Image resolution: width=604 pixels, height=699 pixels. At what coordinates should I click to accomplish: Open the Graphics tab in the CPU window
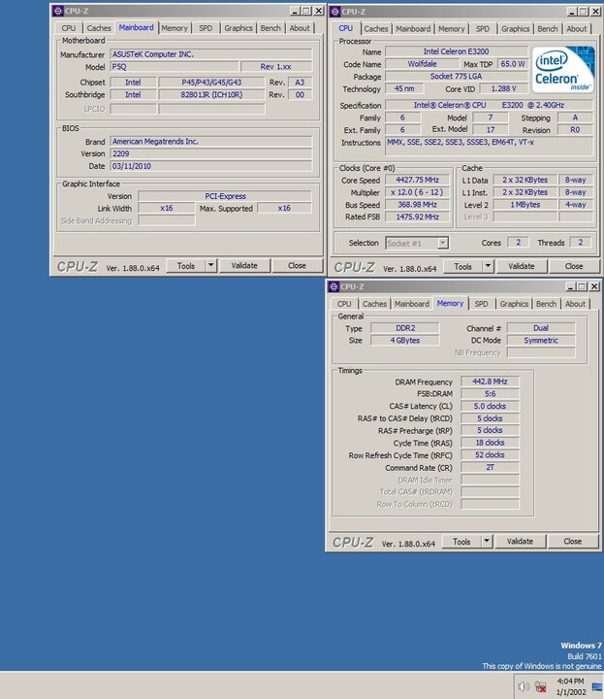tap(516, 28)
